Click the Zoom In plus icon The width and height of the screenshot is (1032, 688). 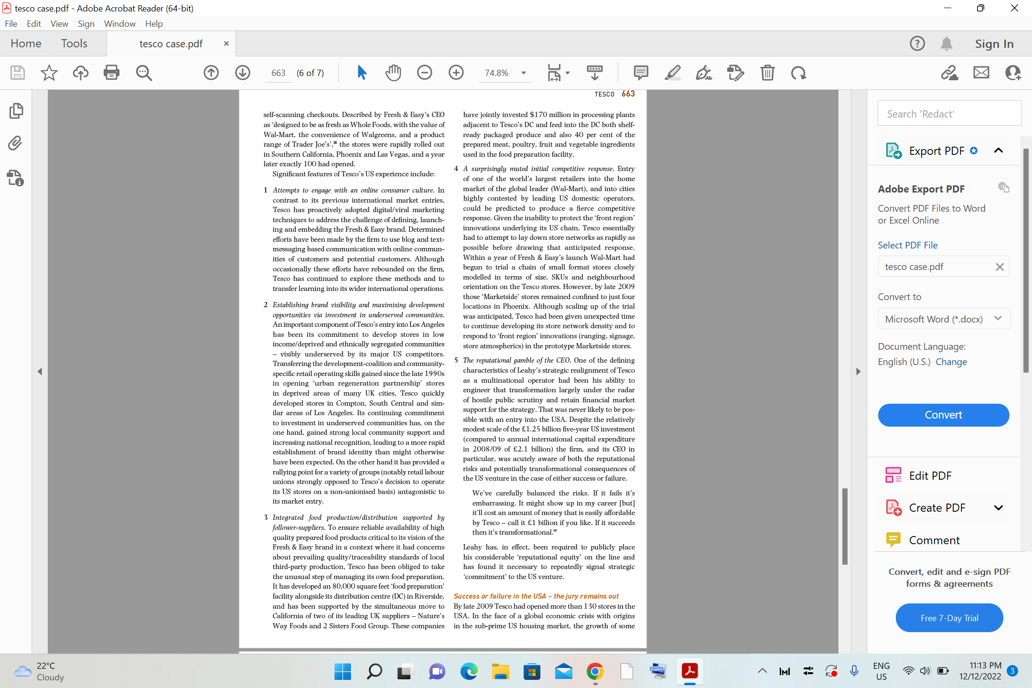456,73
